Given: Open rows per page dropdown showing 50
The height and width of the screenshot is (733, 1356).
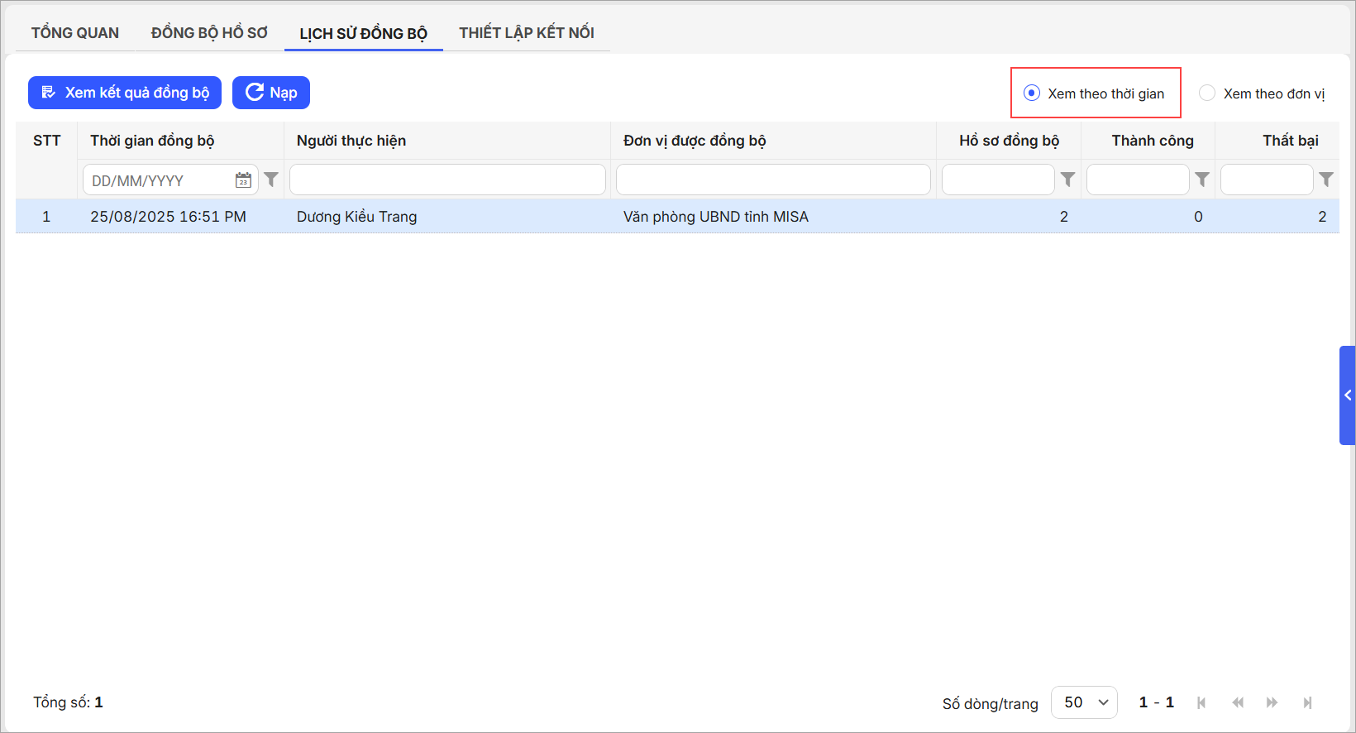Looking at the screenshot, I should pos(1084,702).
